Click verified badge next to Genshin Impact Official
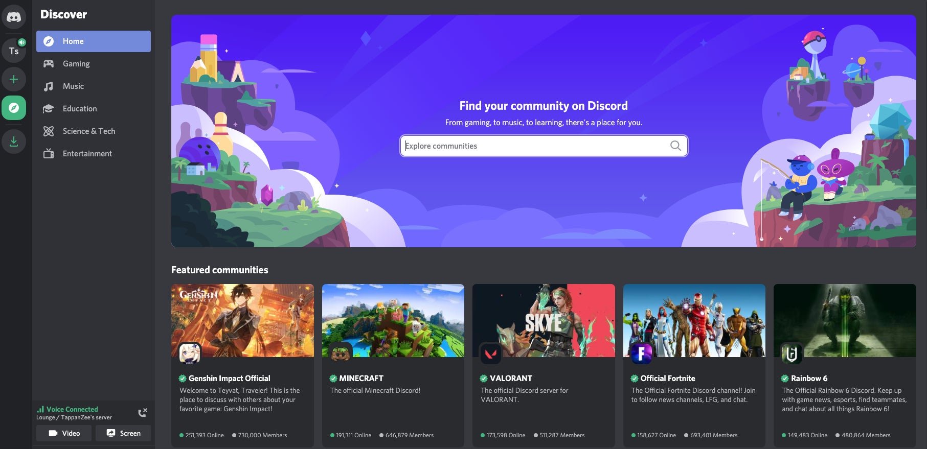Viewport: 927px width, 449px height. coord(183,379)
